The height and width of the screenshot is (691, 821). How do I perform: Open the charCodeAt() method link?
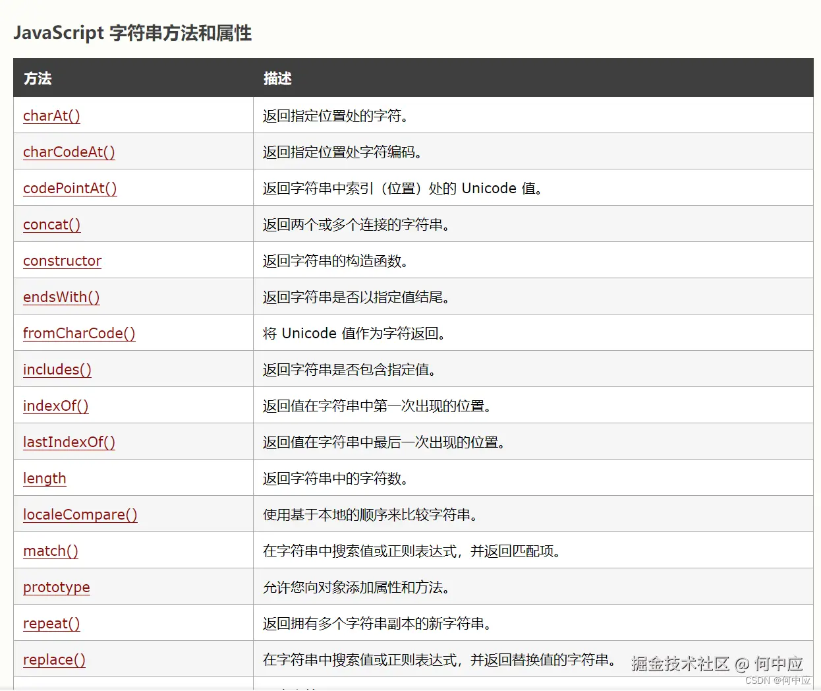tap(69, 152)
